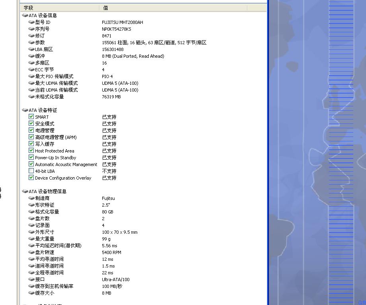Click the disk icon beside 盘片转速
366x305 pixels.
(31, 252)
